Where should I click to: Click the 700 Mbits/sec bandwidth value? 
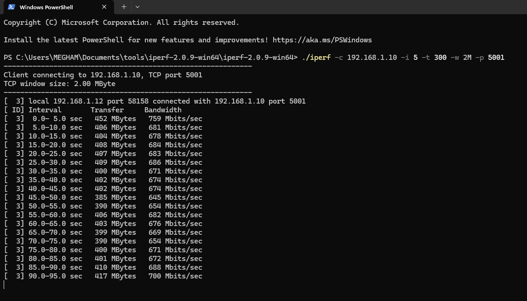[x=175, y=276]
